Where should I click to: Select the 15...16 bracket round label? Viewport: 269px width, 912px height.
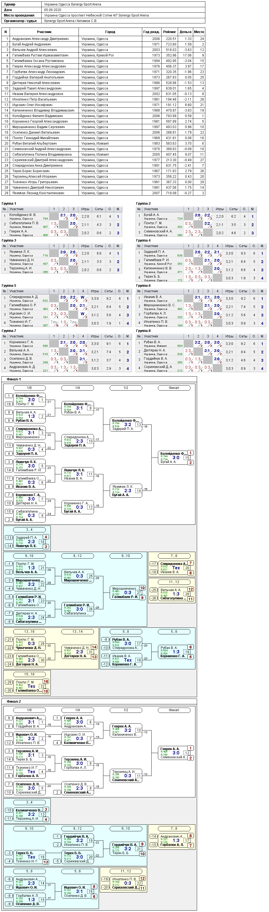pyautogui.click(x=29, y=674)
